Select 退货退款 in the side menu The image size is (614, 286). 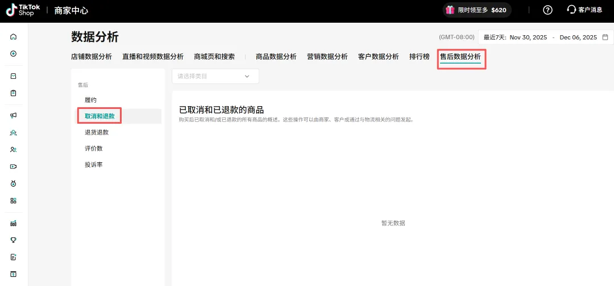point(97,132)
